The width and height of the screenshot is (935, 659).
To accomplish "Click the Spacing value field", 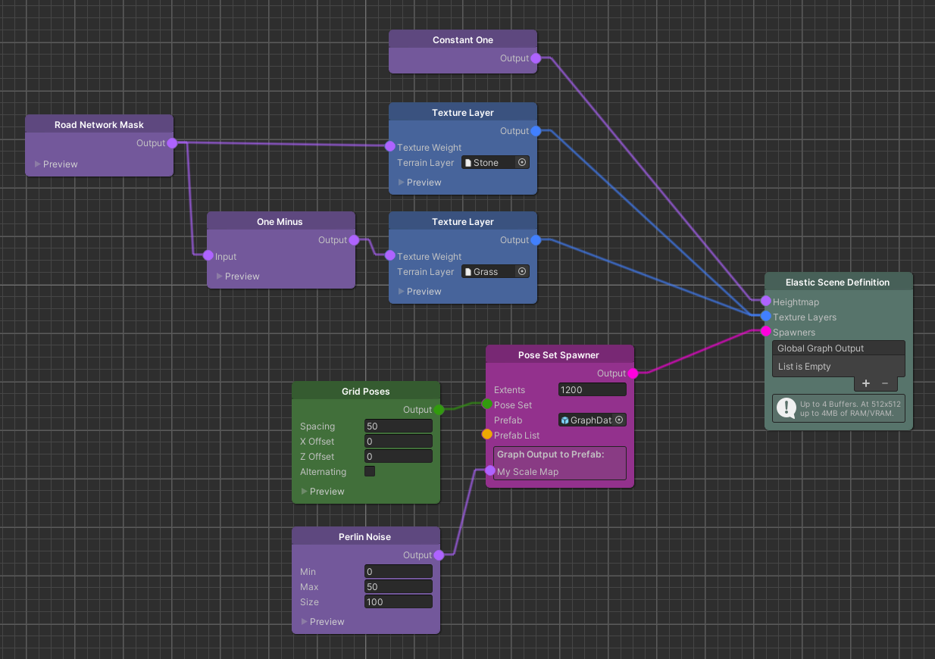I will click(x=398, y=426).
